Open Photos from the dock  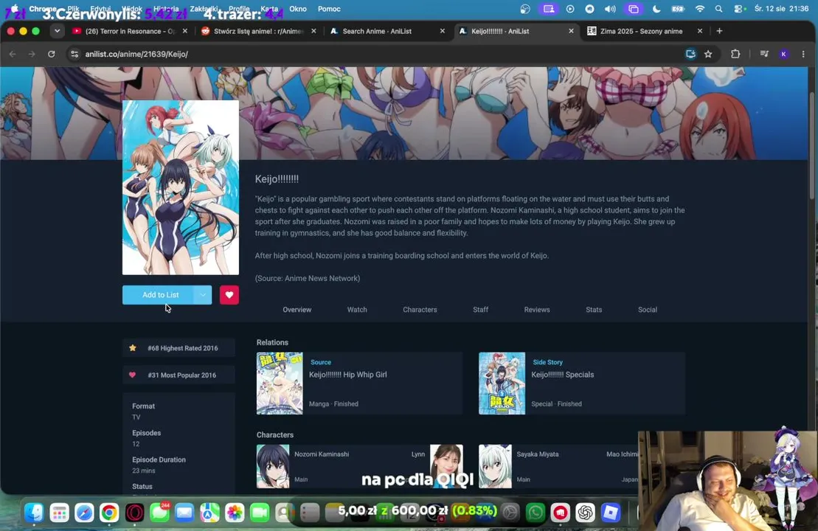[x=235, y=513]
